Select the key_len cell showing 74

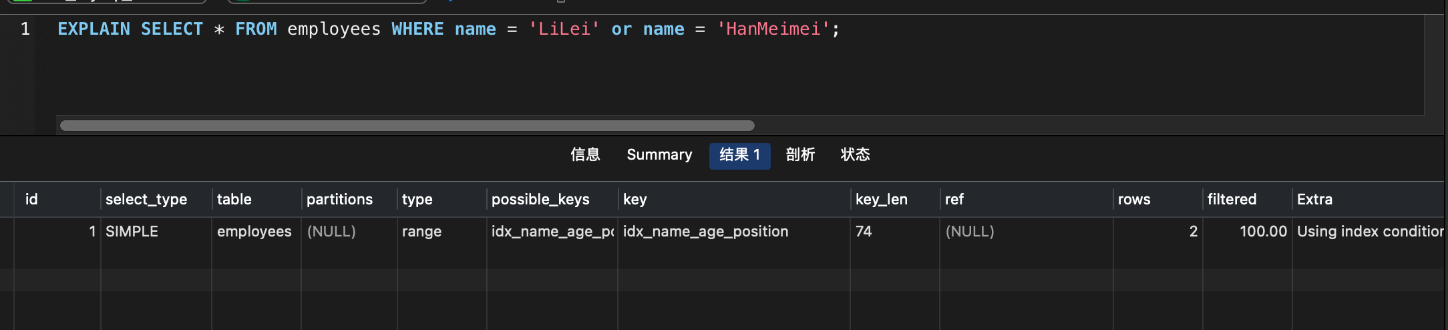tap(864, 231)
